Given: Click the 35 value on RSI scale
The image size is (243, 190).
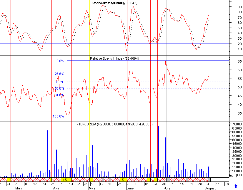Looking at the screenshot, I should coord(240,113).
